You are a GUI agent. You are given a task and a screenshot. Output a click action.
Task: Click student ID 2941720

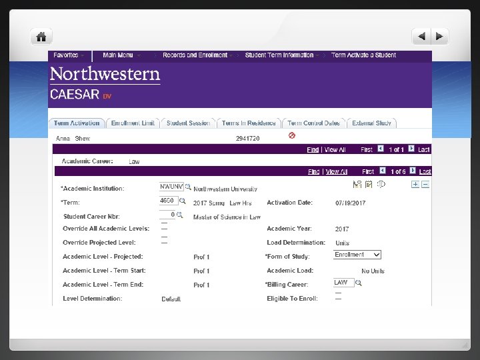(247, 139)
